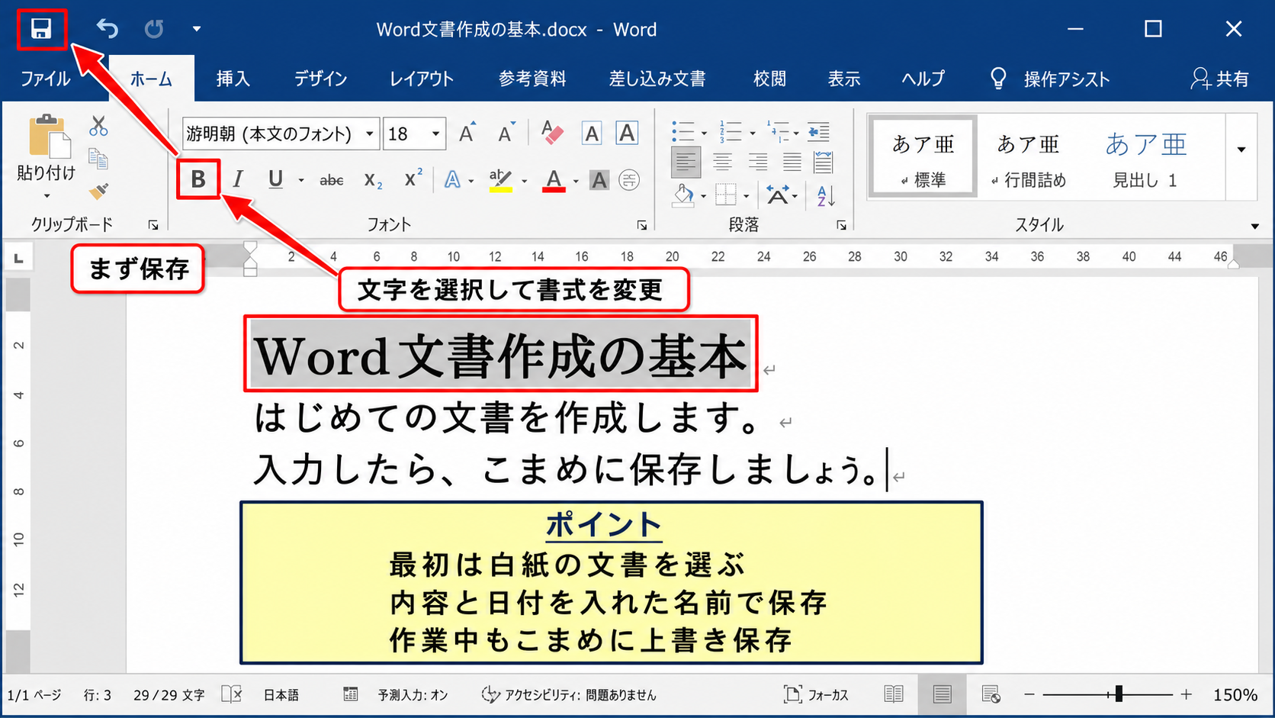Increase font size with larger A
Image resolution: width=1275 pixels, height=718 pixels.
[x=467, y=134]
